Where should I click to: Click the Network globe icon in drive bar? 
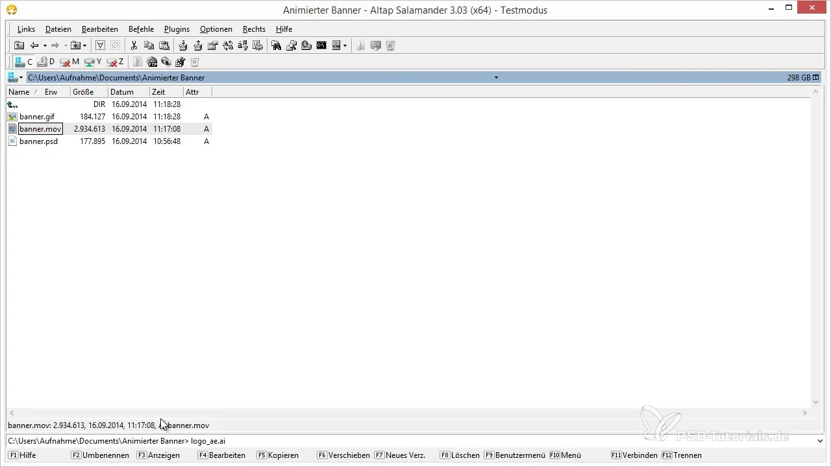(166, 62)
